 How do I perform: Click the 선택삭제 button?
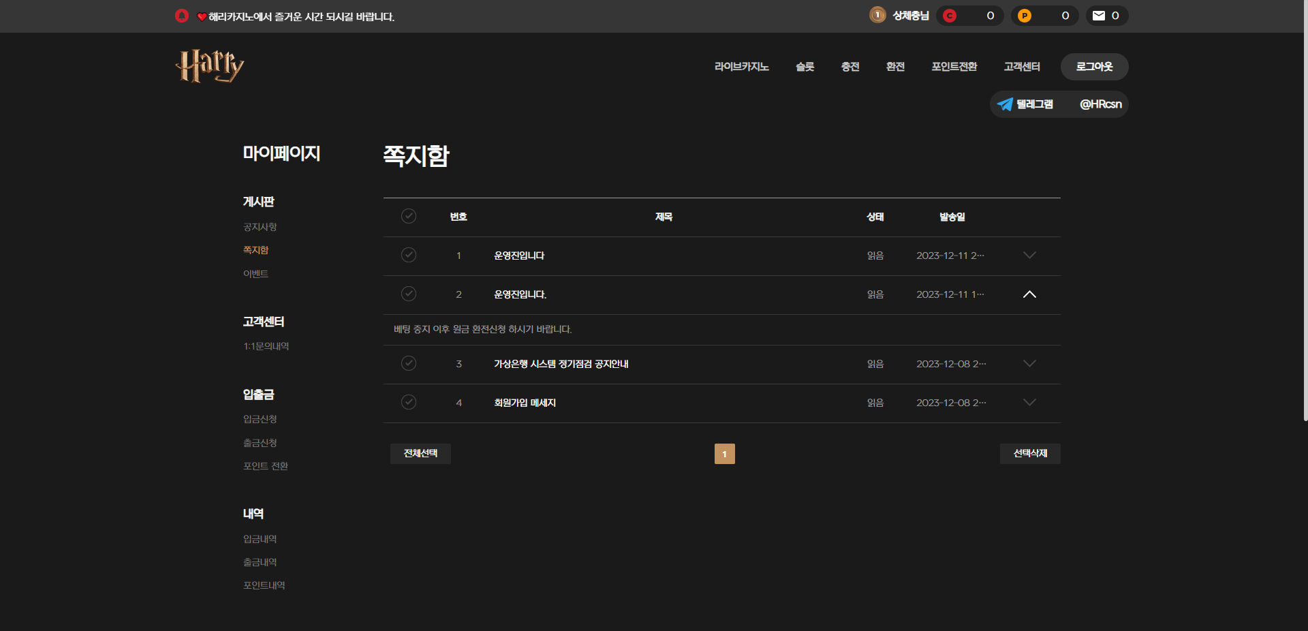pyautogui.click(x=1029, y=454)
